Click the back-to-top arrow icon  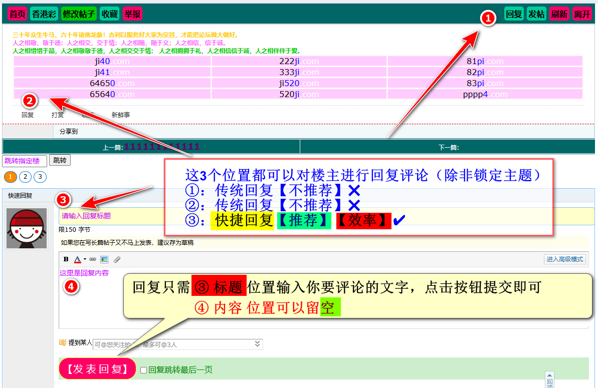click(x=549, y=375)
